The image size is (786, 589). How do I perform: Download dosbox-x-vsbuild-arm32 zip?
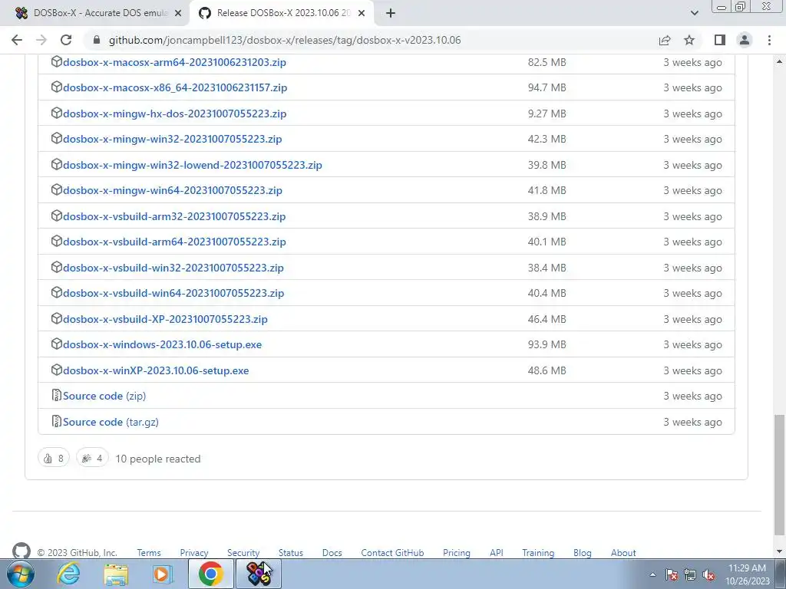pos(174,216)
